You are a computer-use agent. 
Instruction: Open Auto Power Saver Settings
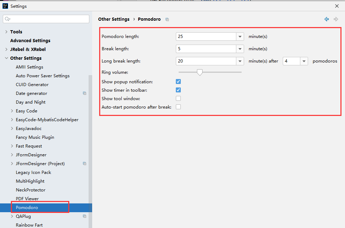[43, 76]
